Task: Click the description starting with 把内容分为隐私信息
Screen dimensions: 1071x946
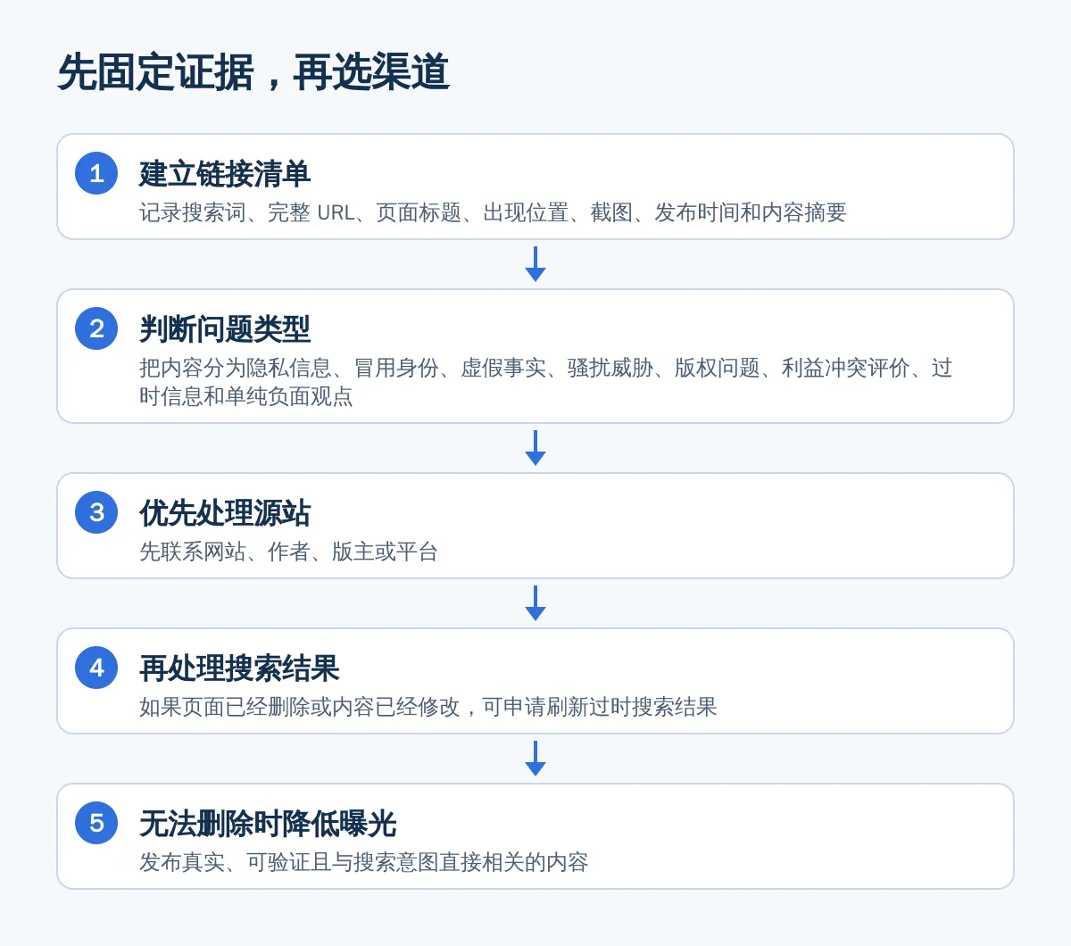Action: [x=546, y=381]
